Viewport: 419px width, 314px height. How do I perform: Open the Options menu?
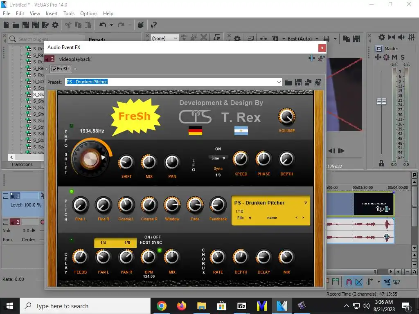[89, 13]
